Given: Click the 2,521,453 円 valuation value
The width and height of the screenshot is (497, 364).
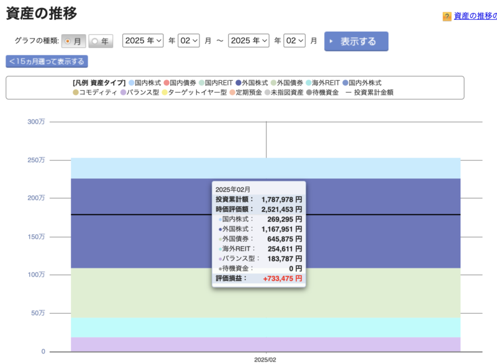Looking at the screenshot, I should pyautogui.click(x=281, y=209).
